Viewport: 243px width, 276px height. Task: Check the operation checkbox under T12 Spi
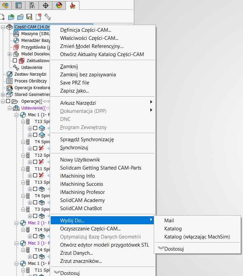tap(35, 162)
